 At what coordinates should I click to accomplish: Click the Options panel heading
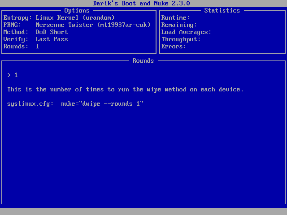77,11
